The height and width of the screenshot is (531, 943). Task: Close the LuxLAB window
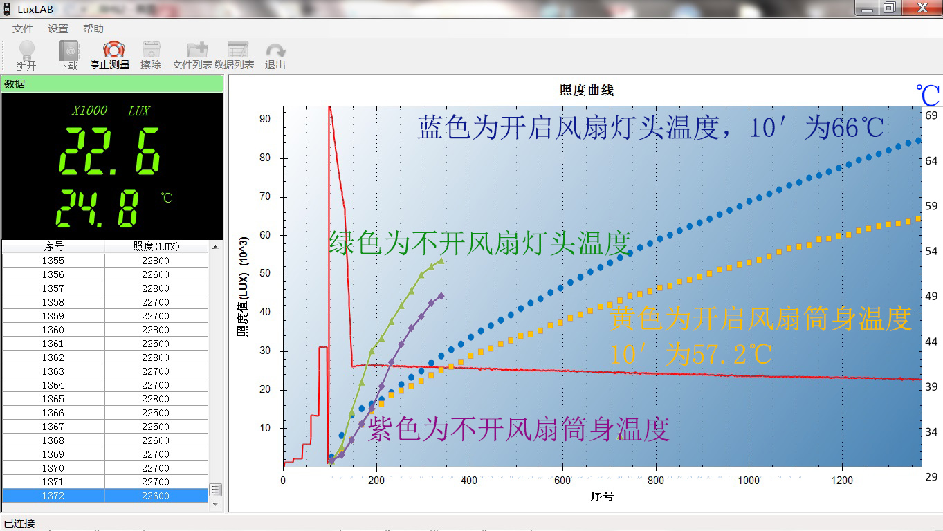(x=922, y=8)
